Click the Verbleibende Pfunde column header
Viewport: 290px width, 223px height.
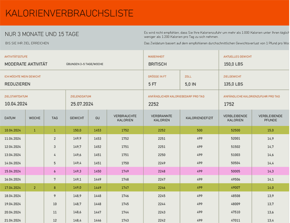click(270, 118)
